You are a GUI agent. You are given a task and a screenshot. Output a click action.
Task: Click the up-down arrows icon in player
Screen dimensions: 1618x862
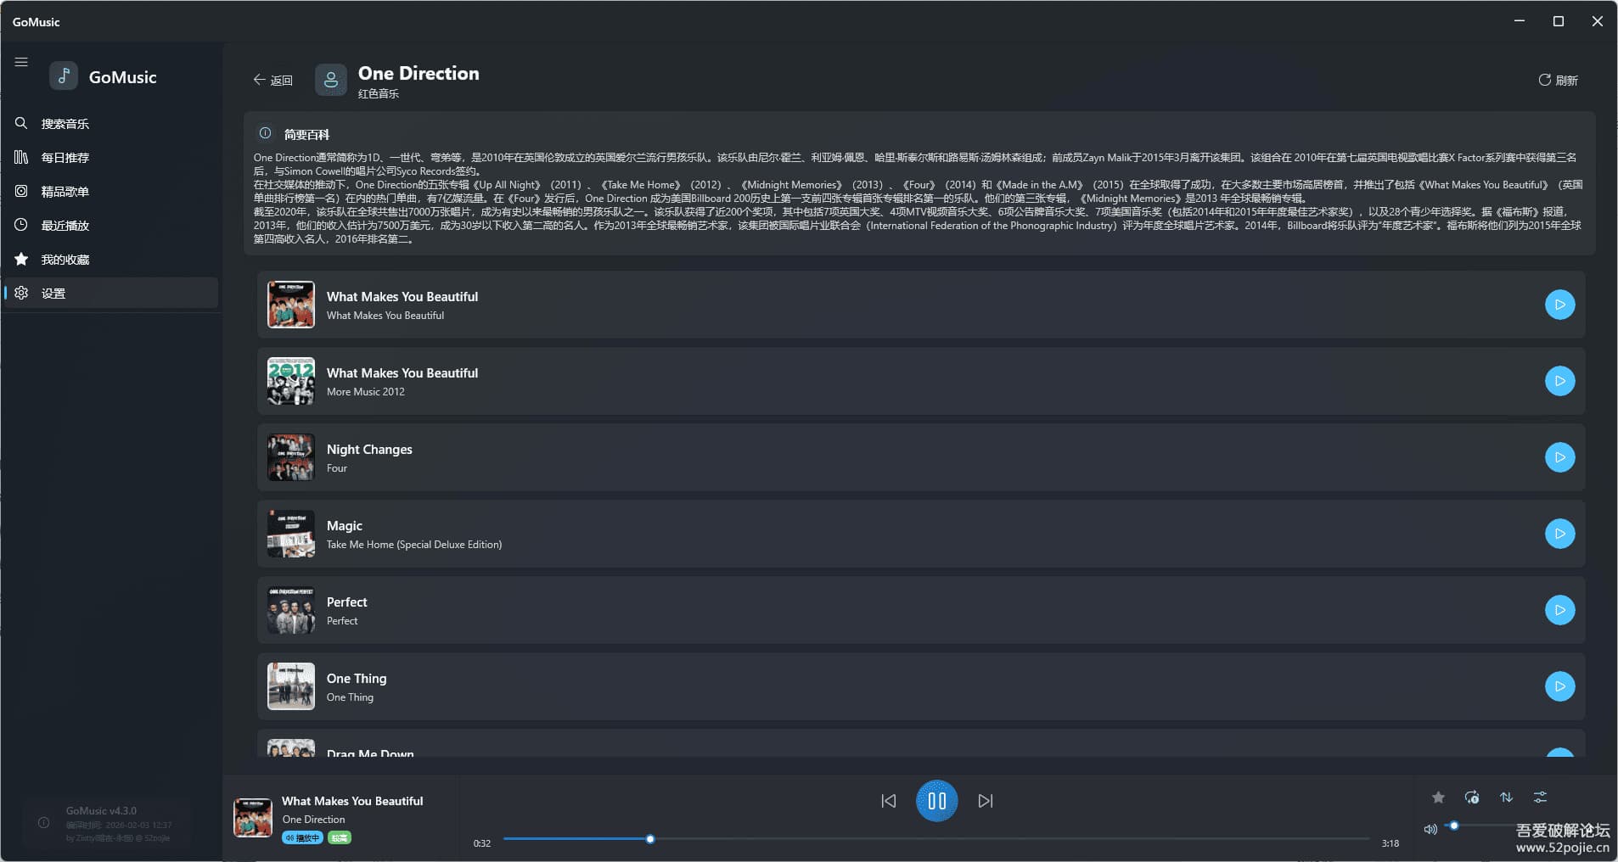click(1506, 798)
